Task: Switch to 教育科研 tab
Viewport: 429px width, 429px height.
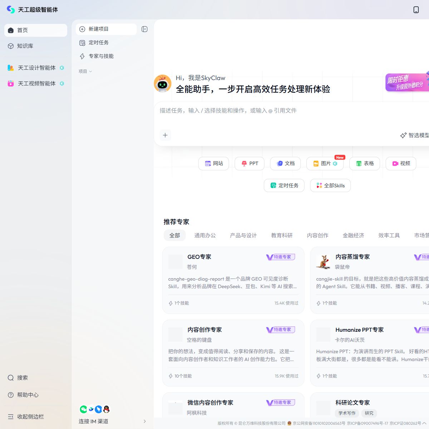Action: coord(282,236)
